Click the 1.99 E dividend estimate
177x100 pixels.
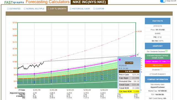click(137, 98)
